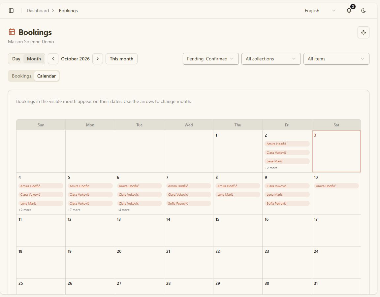Select October 21 in the calendar
The width and height of the screenshot is (380, 297).
[x=189, y=262]
